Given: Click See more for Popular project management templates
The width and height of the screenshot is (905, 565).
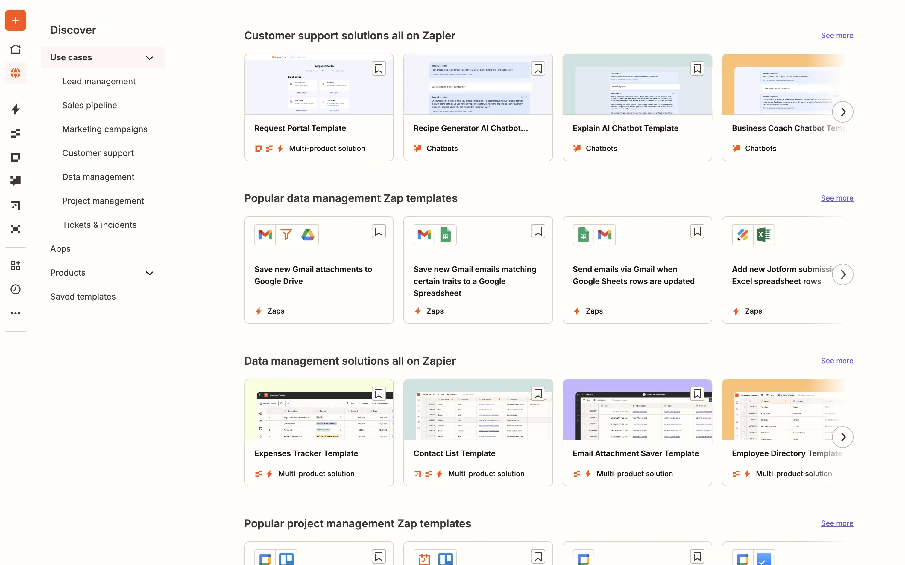Looking at the screenshot, I should coord(836,523).
